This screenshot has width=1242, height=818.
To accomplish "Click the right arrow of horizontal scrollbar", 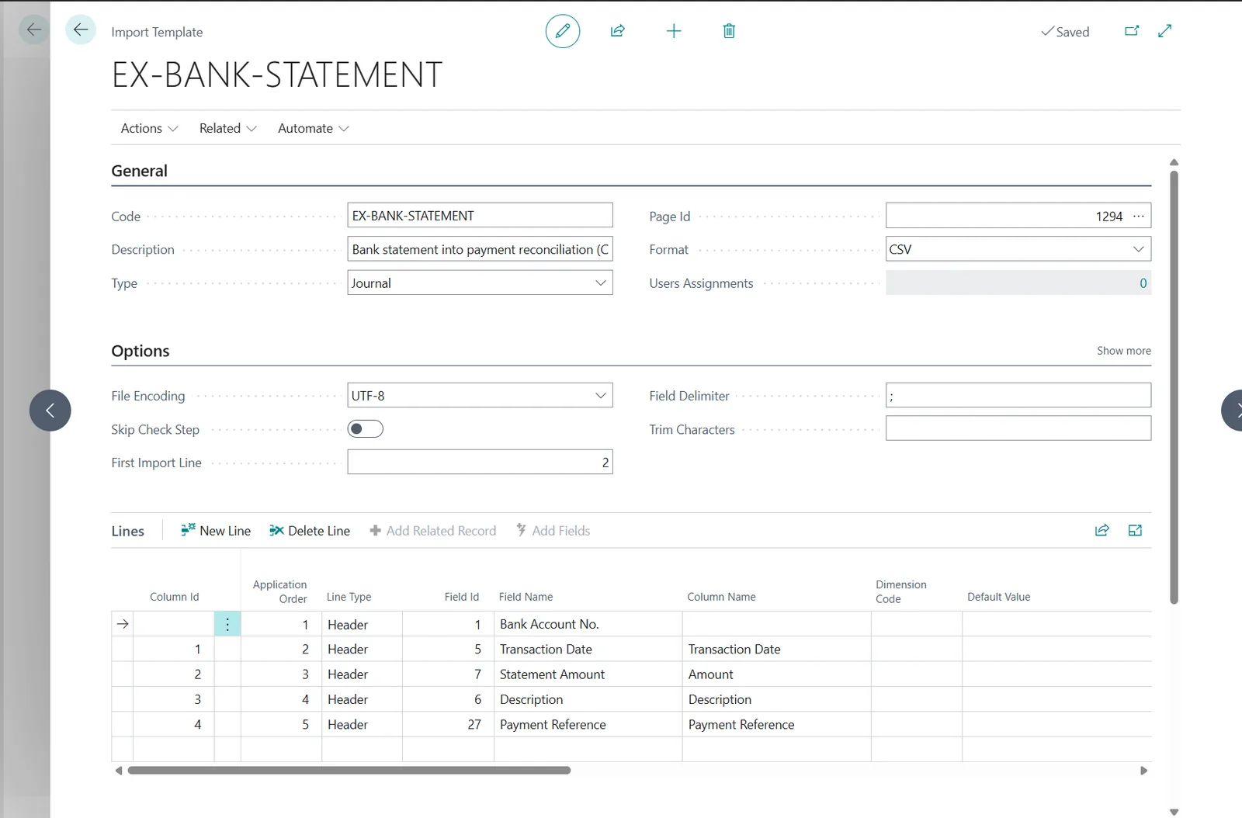I will point(1143,771).
